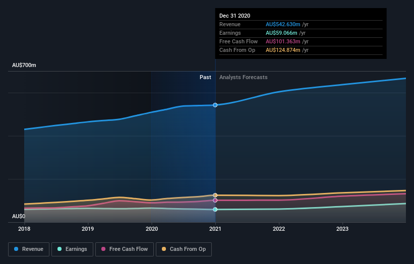
Task: Click the teal Earnings legend dot
Action: pos(60,249)
